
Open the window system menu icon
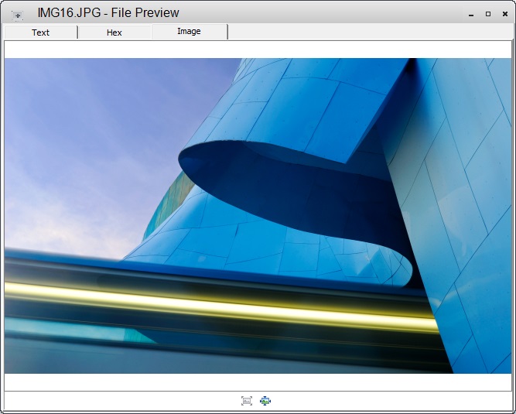click(x=18, y=15)
